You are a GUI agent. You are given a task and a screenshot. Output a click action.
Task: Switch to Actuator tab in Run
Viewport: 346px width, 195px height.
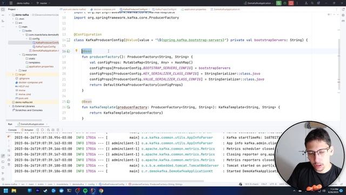[x=27, y=130]
